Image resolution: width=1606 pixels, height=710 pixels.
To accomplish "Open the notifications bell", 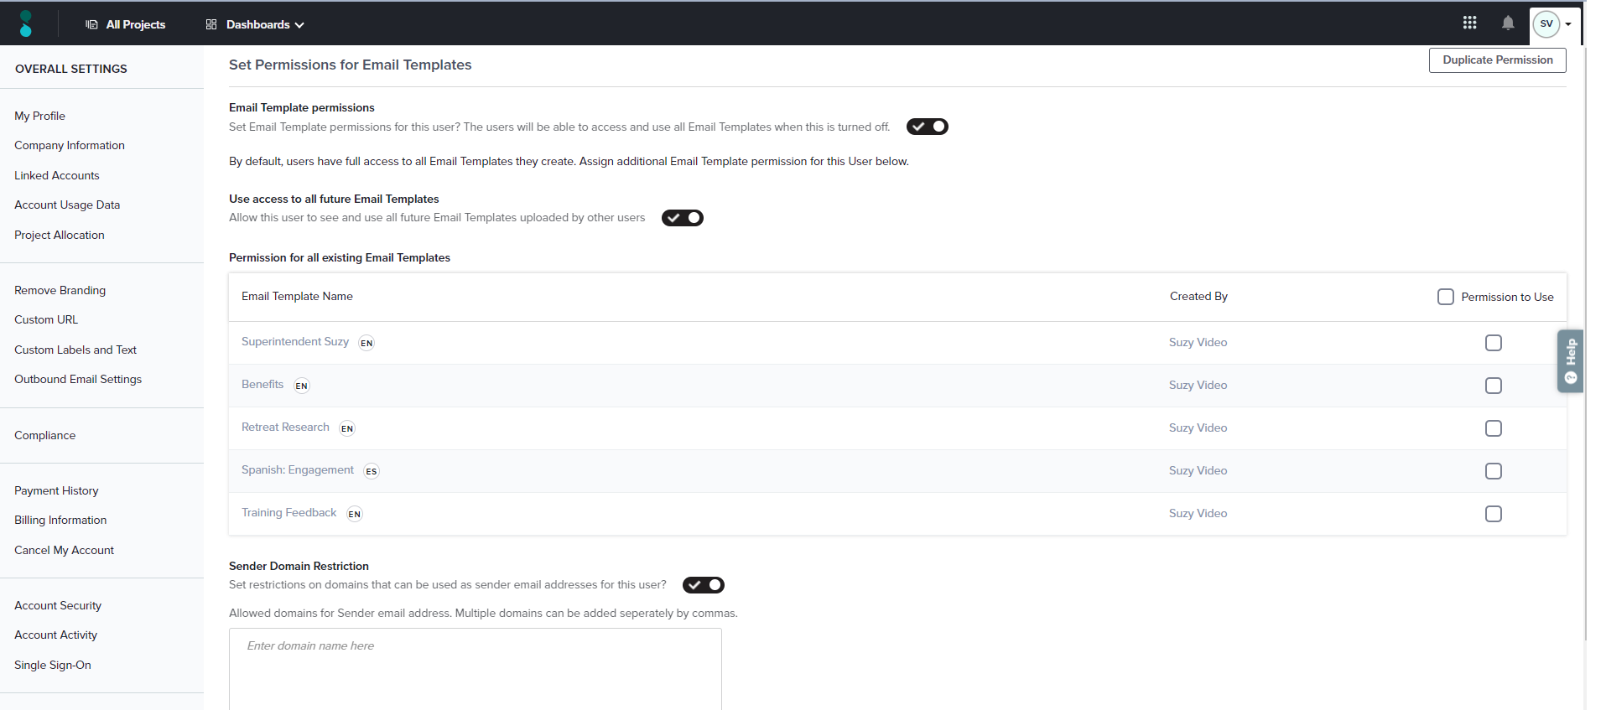I will pos(1508,23).
